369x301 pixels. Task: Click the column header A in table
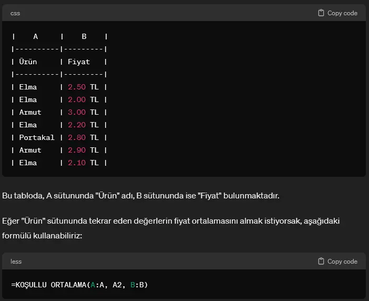click(x=36, y=36)
